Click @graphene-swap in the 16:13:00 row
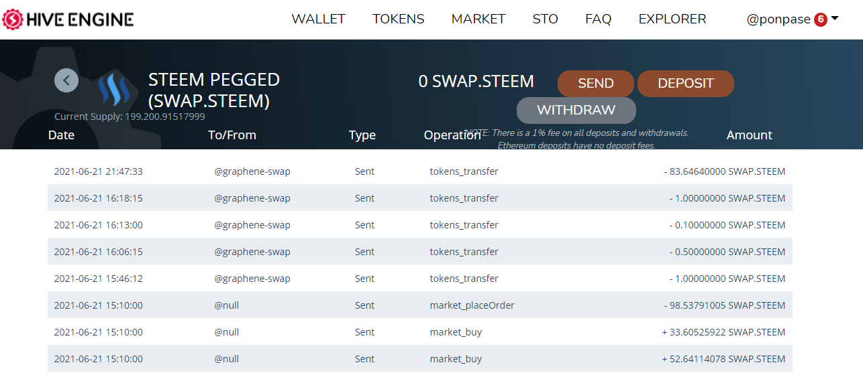863x379 pixels. coord(252,225)
